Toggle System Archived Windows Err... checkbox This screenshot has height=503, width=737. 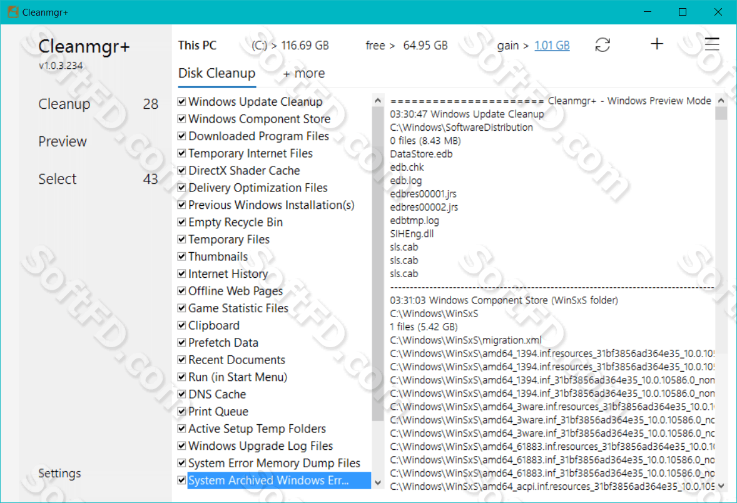182,480
